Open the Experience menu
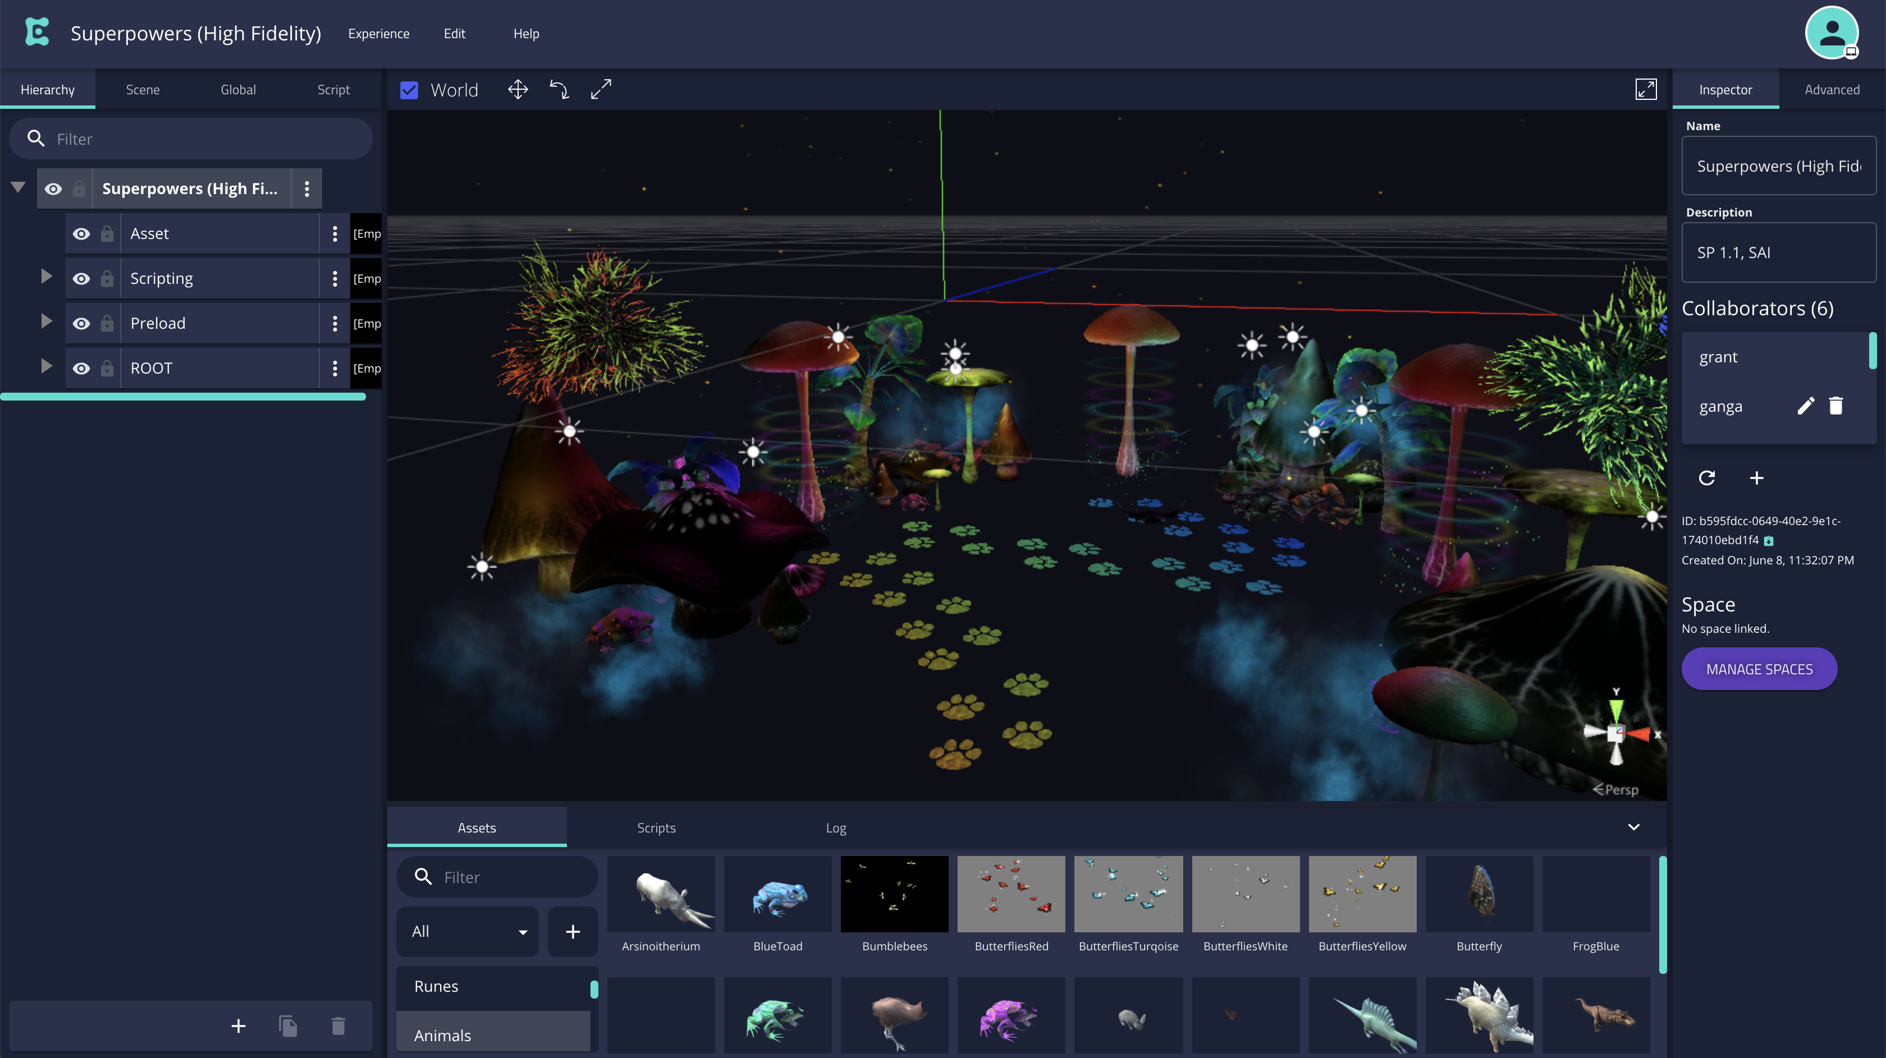 pyautogui.click(x=378, y=34)
